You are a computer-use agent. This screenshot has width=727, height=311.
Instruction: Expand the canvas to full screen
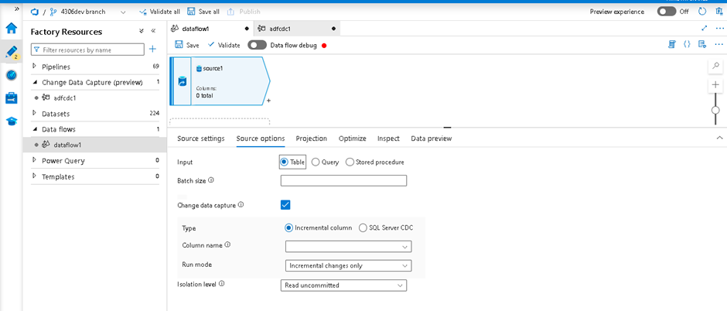(705, 29)
